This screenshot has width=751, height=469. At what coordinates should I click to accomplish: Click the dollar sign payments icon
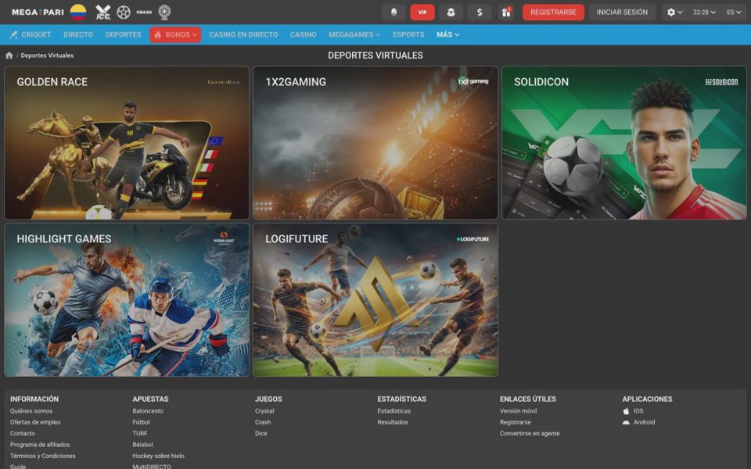[x=480, y=12]
